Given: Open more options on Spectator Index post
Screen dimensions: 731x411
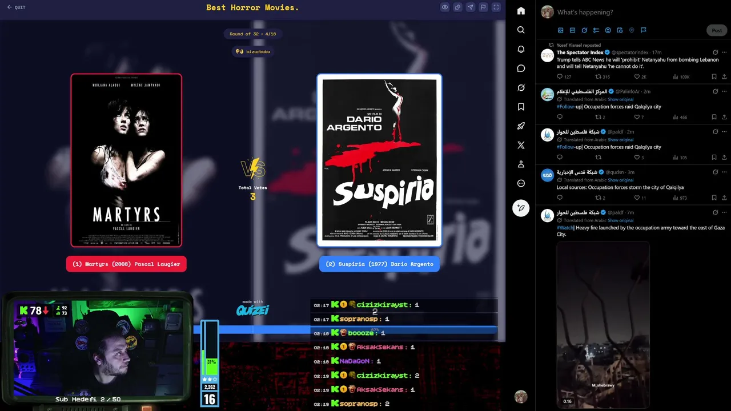Looking at the screenshot, I should (x=724, y=52).
